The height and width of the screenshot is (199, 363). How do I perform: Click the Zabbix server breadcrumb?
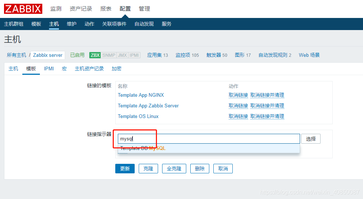[x=48, y=55]
